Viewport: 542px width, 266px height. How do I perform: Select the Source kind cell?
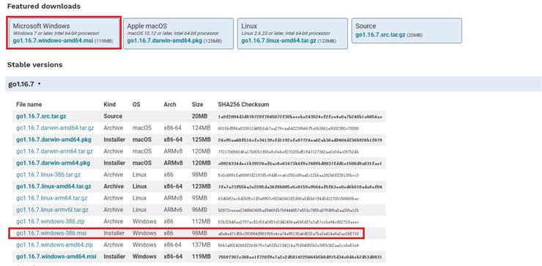pos(113,116)
